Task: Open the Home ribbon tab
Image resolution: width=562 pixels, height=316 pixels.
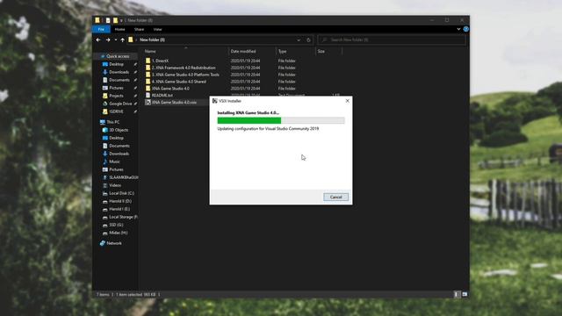Action: pyautogui.click(x=119, y=29)
